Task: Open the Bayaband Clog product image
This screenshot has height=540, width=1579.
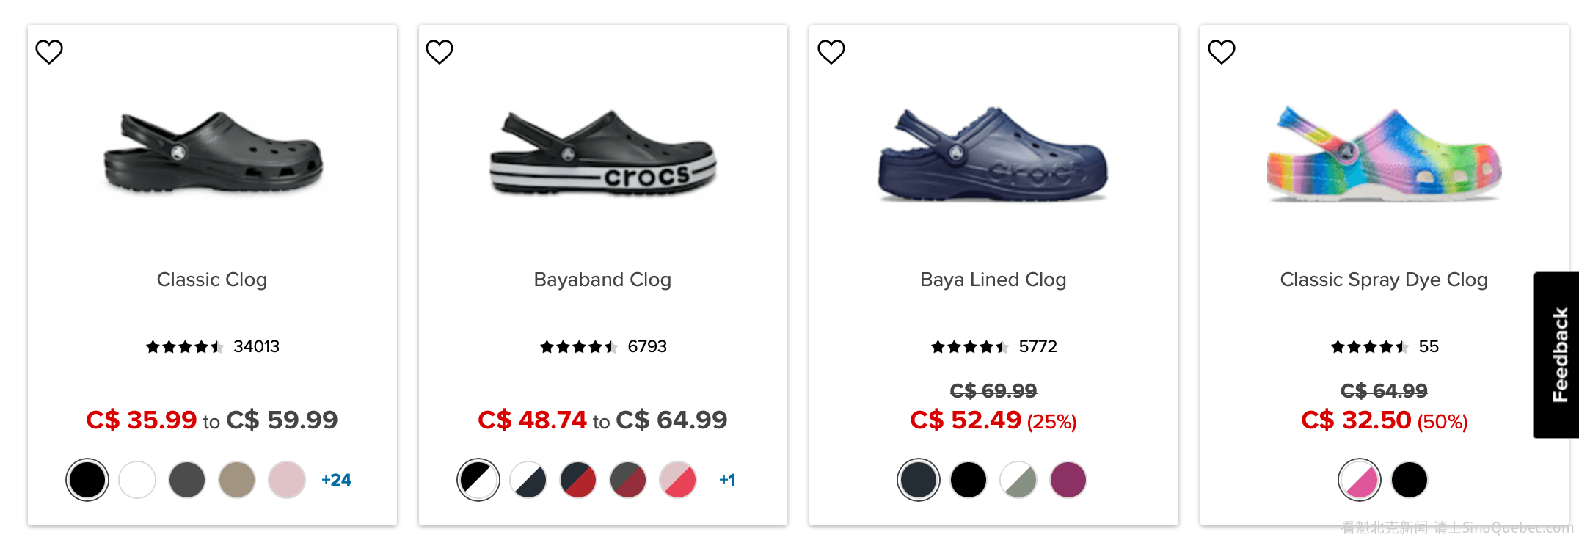Action: 602,154
